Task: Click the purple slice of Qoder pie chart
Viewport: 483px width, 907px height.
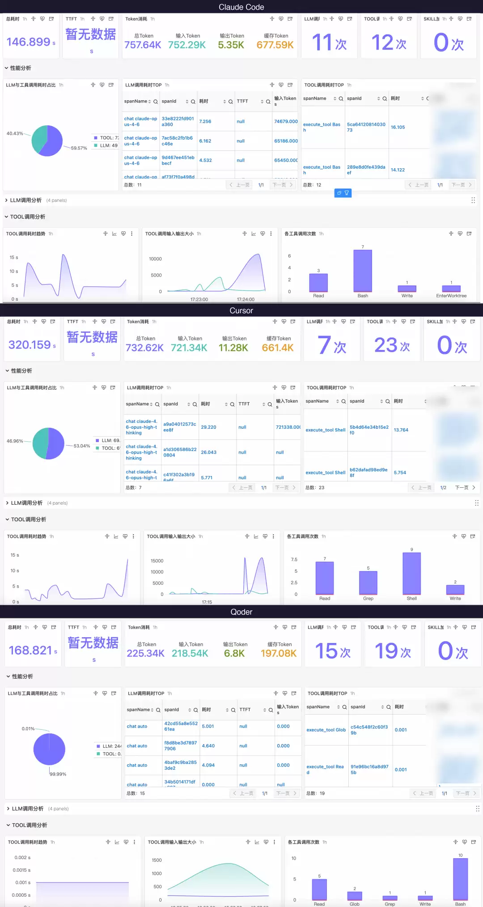Action: point(49,749)
